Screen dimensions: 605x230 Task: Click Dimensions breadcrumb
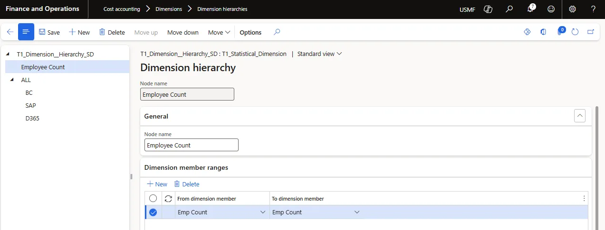(169, 9)
